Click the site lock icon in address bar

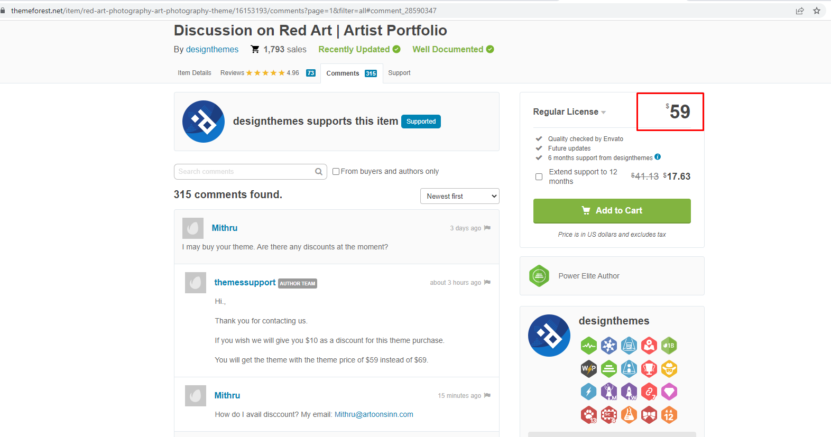pos(3,11)
